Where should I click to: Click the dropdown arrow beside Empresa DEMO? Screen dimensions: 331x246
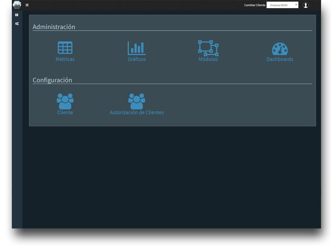296,5
